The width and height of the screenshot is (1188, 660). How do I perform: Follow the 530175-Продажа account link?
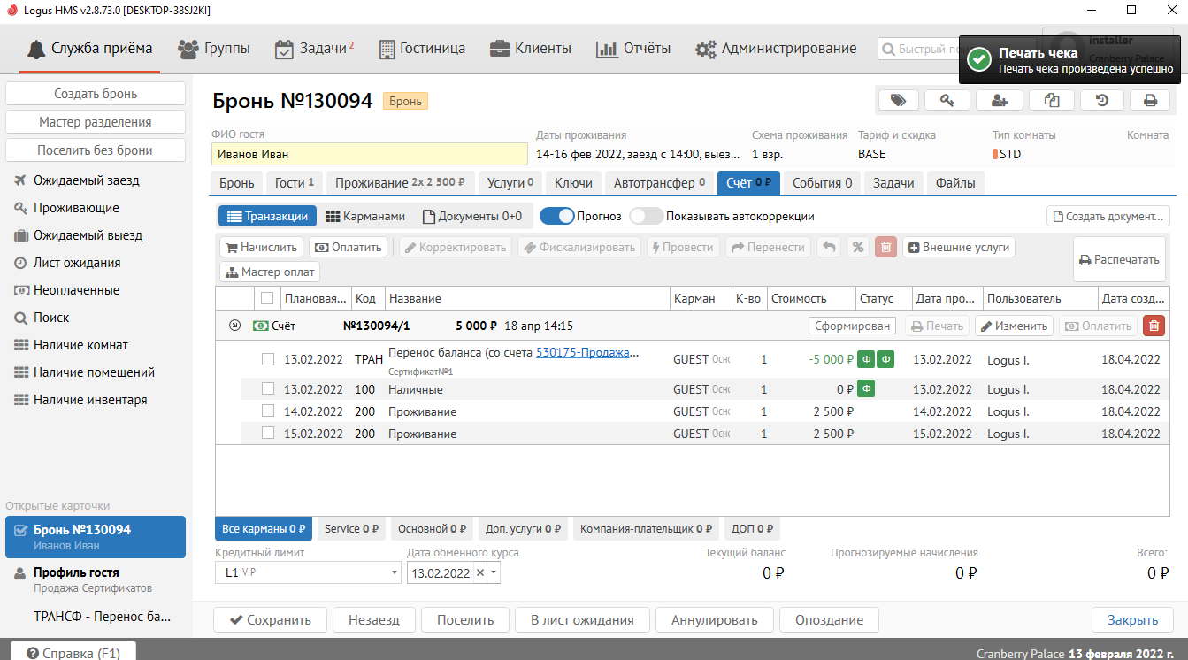[x=586, y=353]
